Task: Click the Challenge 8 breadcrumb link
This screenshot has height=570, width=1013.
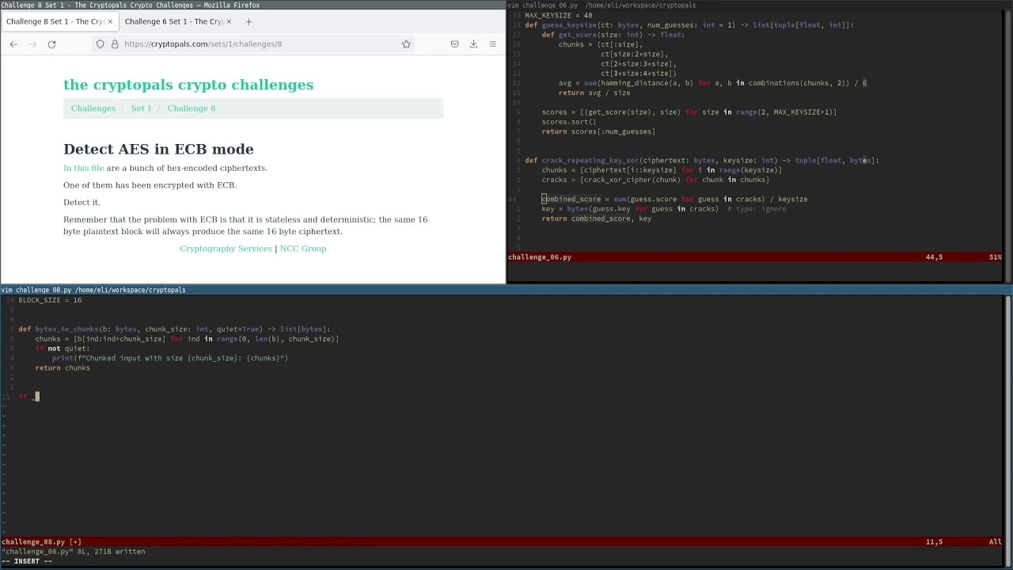Action: point(192,108)
